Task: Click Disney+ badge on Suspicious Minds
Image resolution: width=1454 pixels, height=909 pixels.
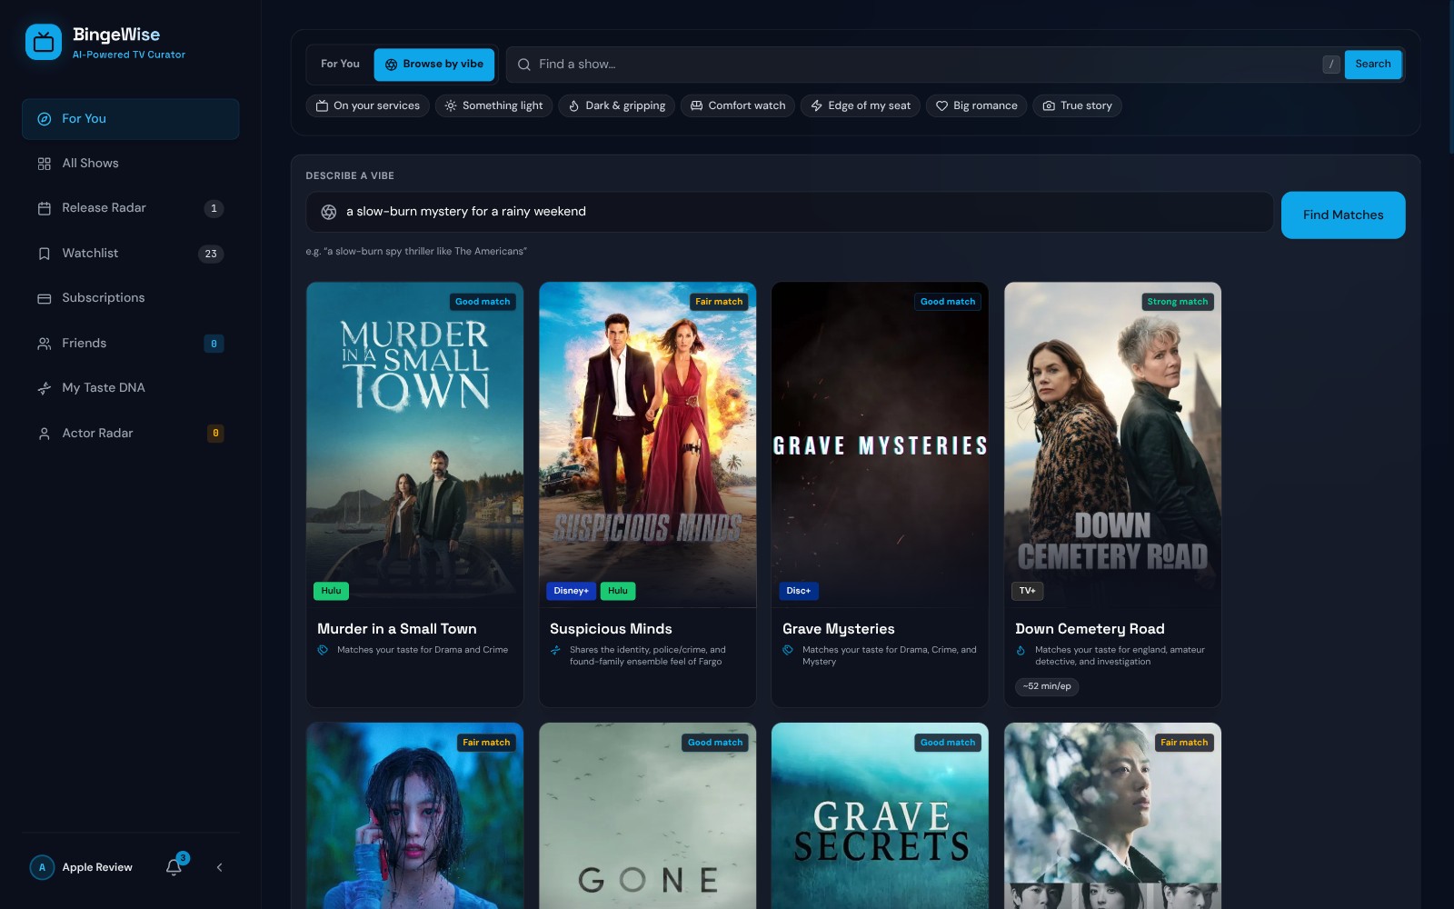Action: 571,591
